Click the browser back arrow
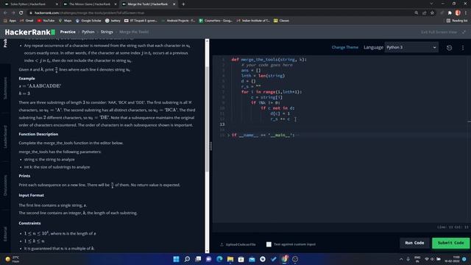The image size is (471, 265). click(5, 13)
